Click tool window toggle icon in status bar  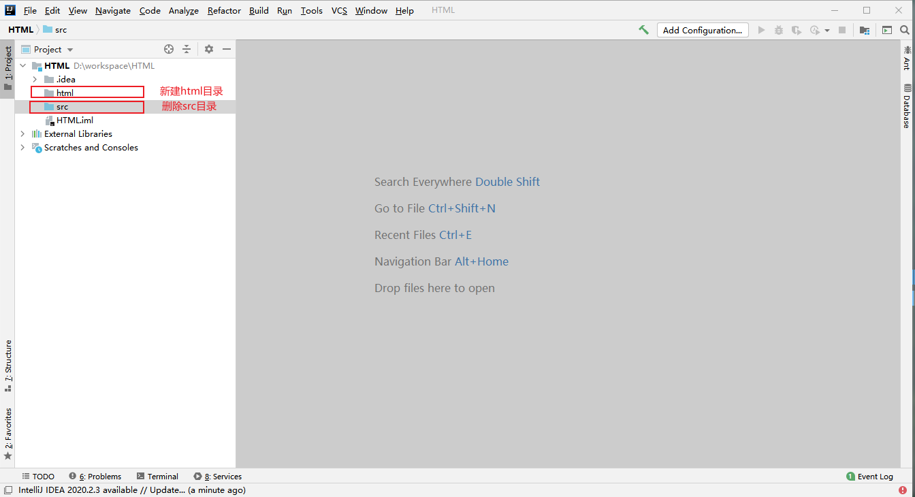(7, 490)
